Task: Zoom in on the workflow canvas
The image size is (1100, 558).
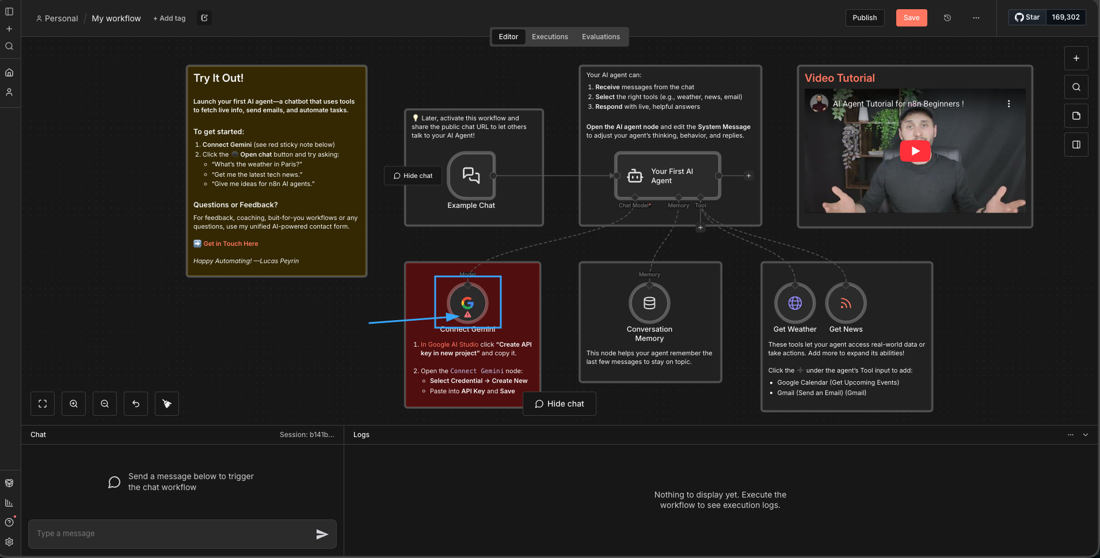Action: click(x=74, y=404)
